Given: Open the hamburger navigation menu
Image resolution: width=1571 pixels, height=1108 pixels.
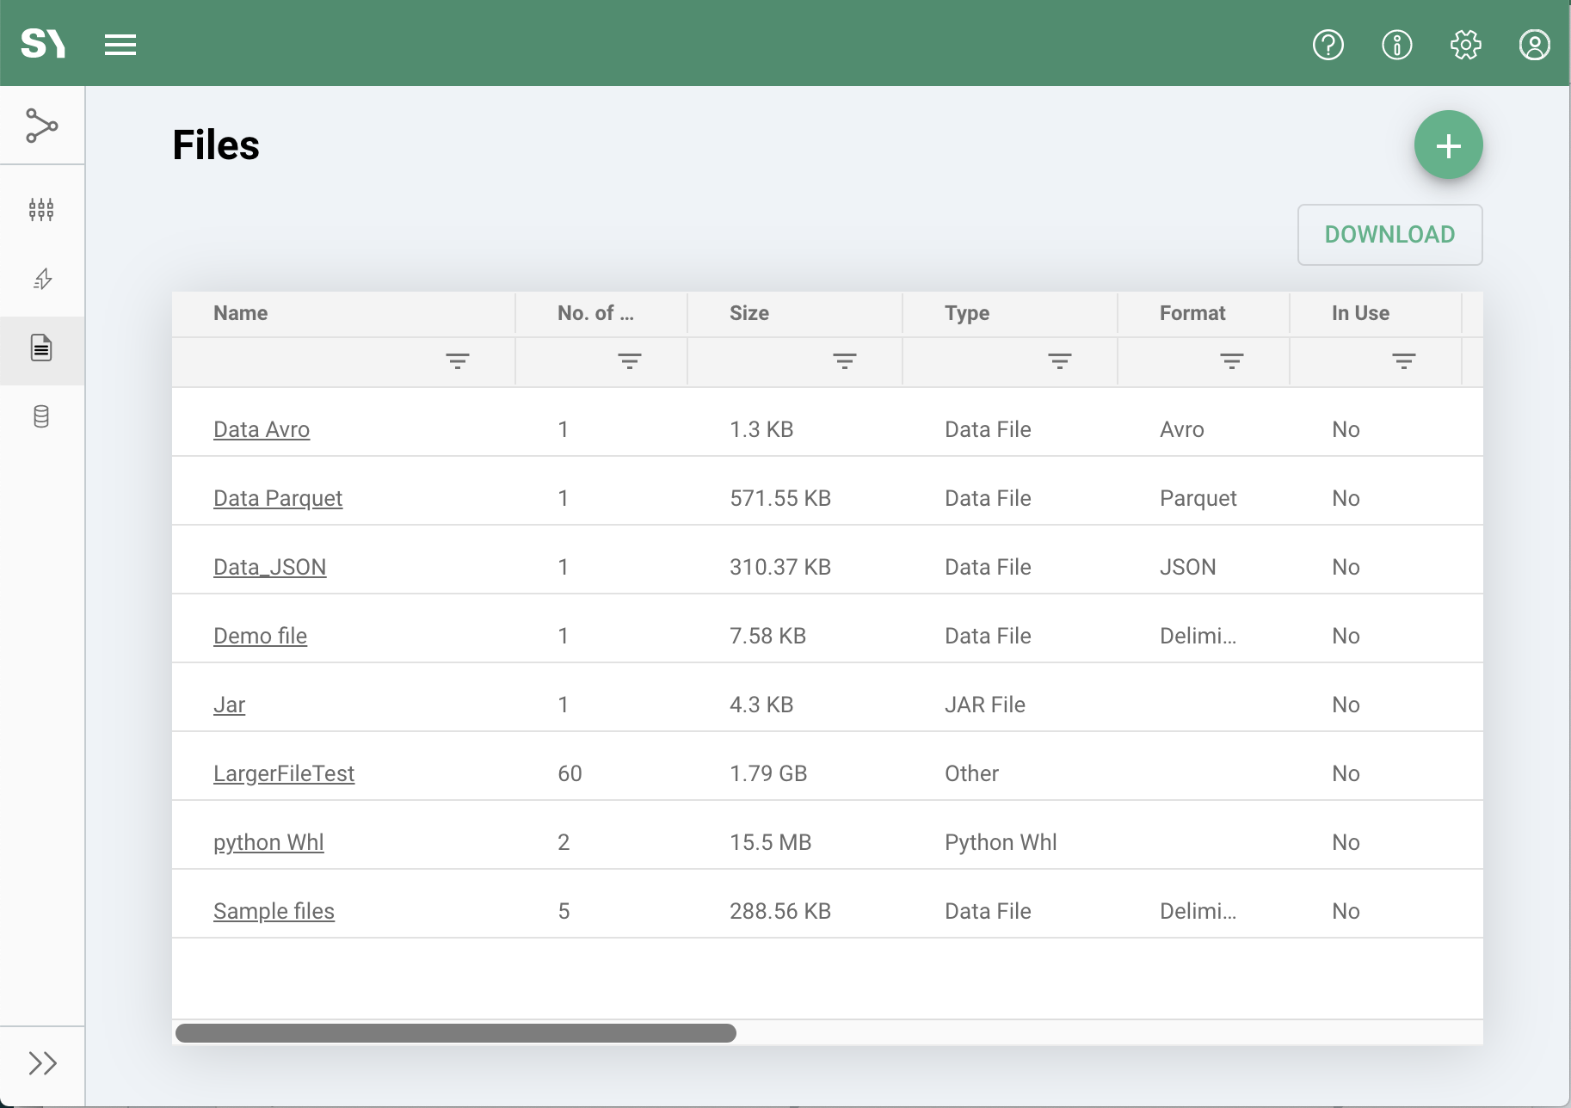Looking at the screenshot, I should pos(120,45).
